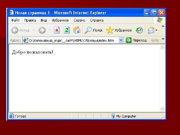
Task: Click the scrollbar up arrow
Action: coord(162,47)
